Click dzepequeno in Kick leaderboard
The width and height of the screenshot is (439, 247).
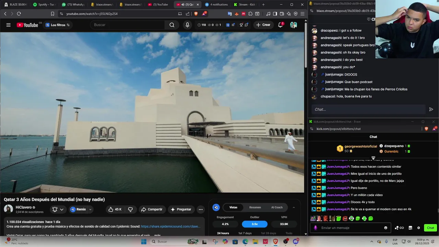394,146
